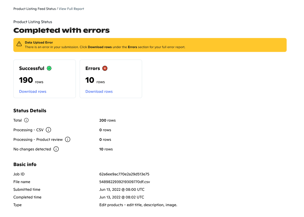Select the Job ID value 62a6ee9ac770e2a29d513e75

point(124,174)
